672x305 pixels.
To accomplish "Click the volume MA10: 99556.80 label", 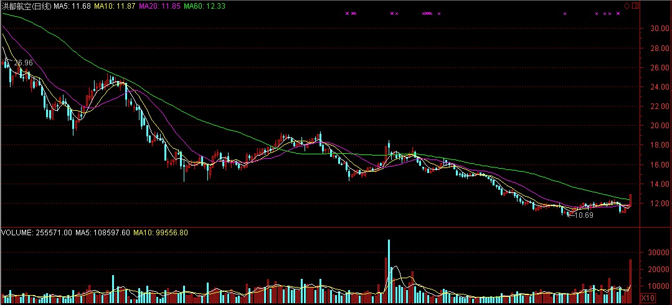I will point(160,233).
